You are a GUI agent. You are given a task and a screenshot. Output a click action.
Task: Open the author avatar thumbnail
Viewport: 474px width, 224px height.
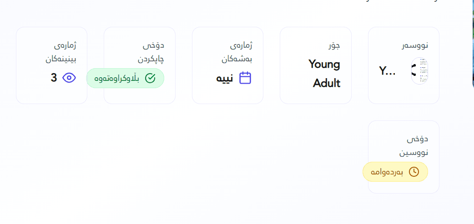tap(420, 71)
